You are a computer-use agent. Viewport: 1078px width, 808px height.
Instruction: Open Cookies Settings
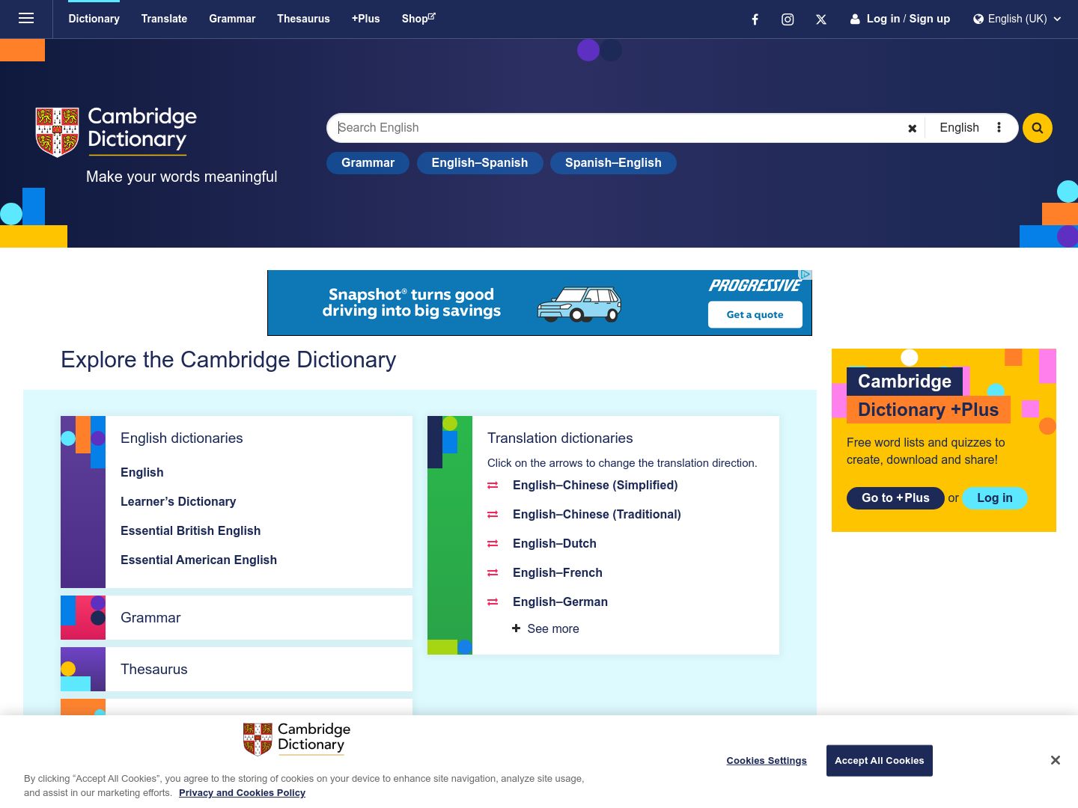pyautogui.click(x=767, y=761)
